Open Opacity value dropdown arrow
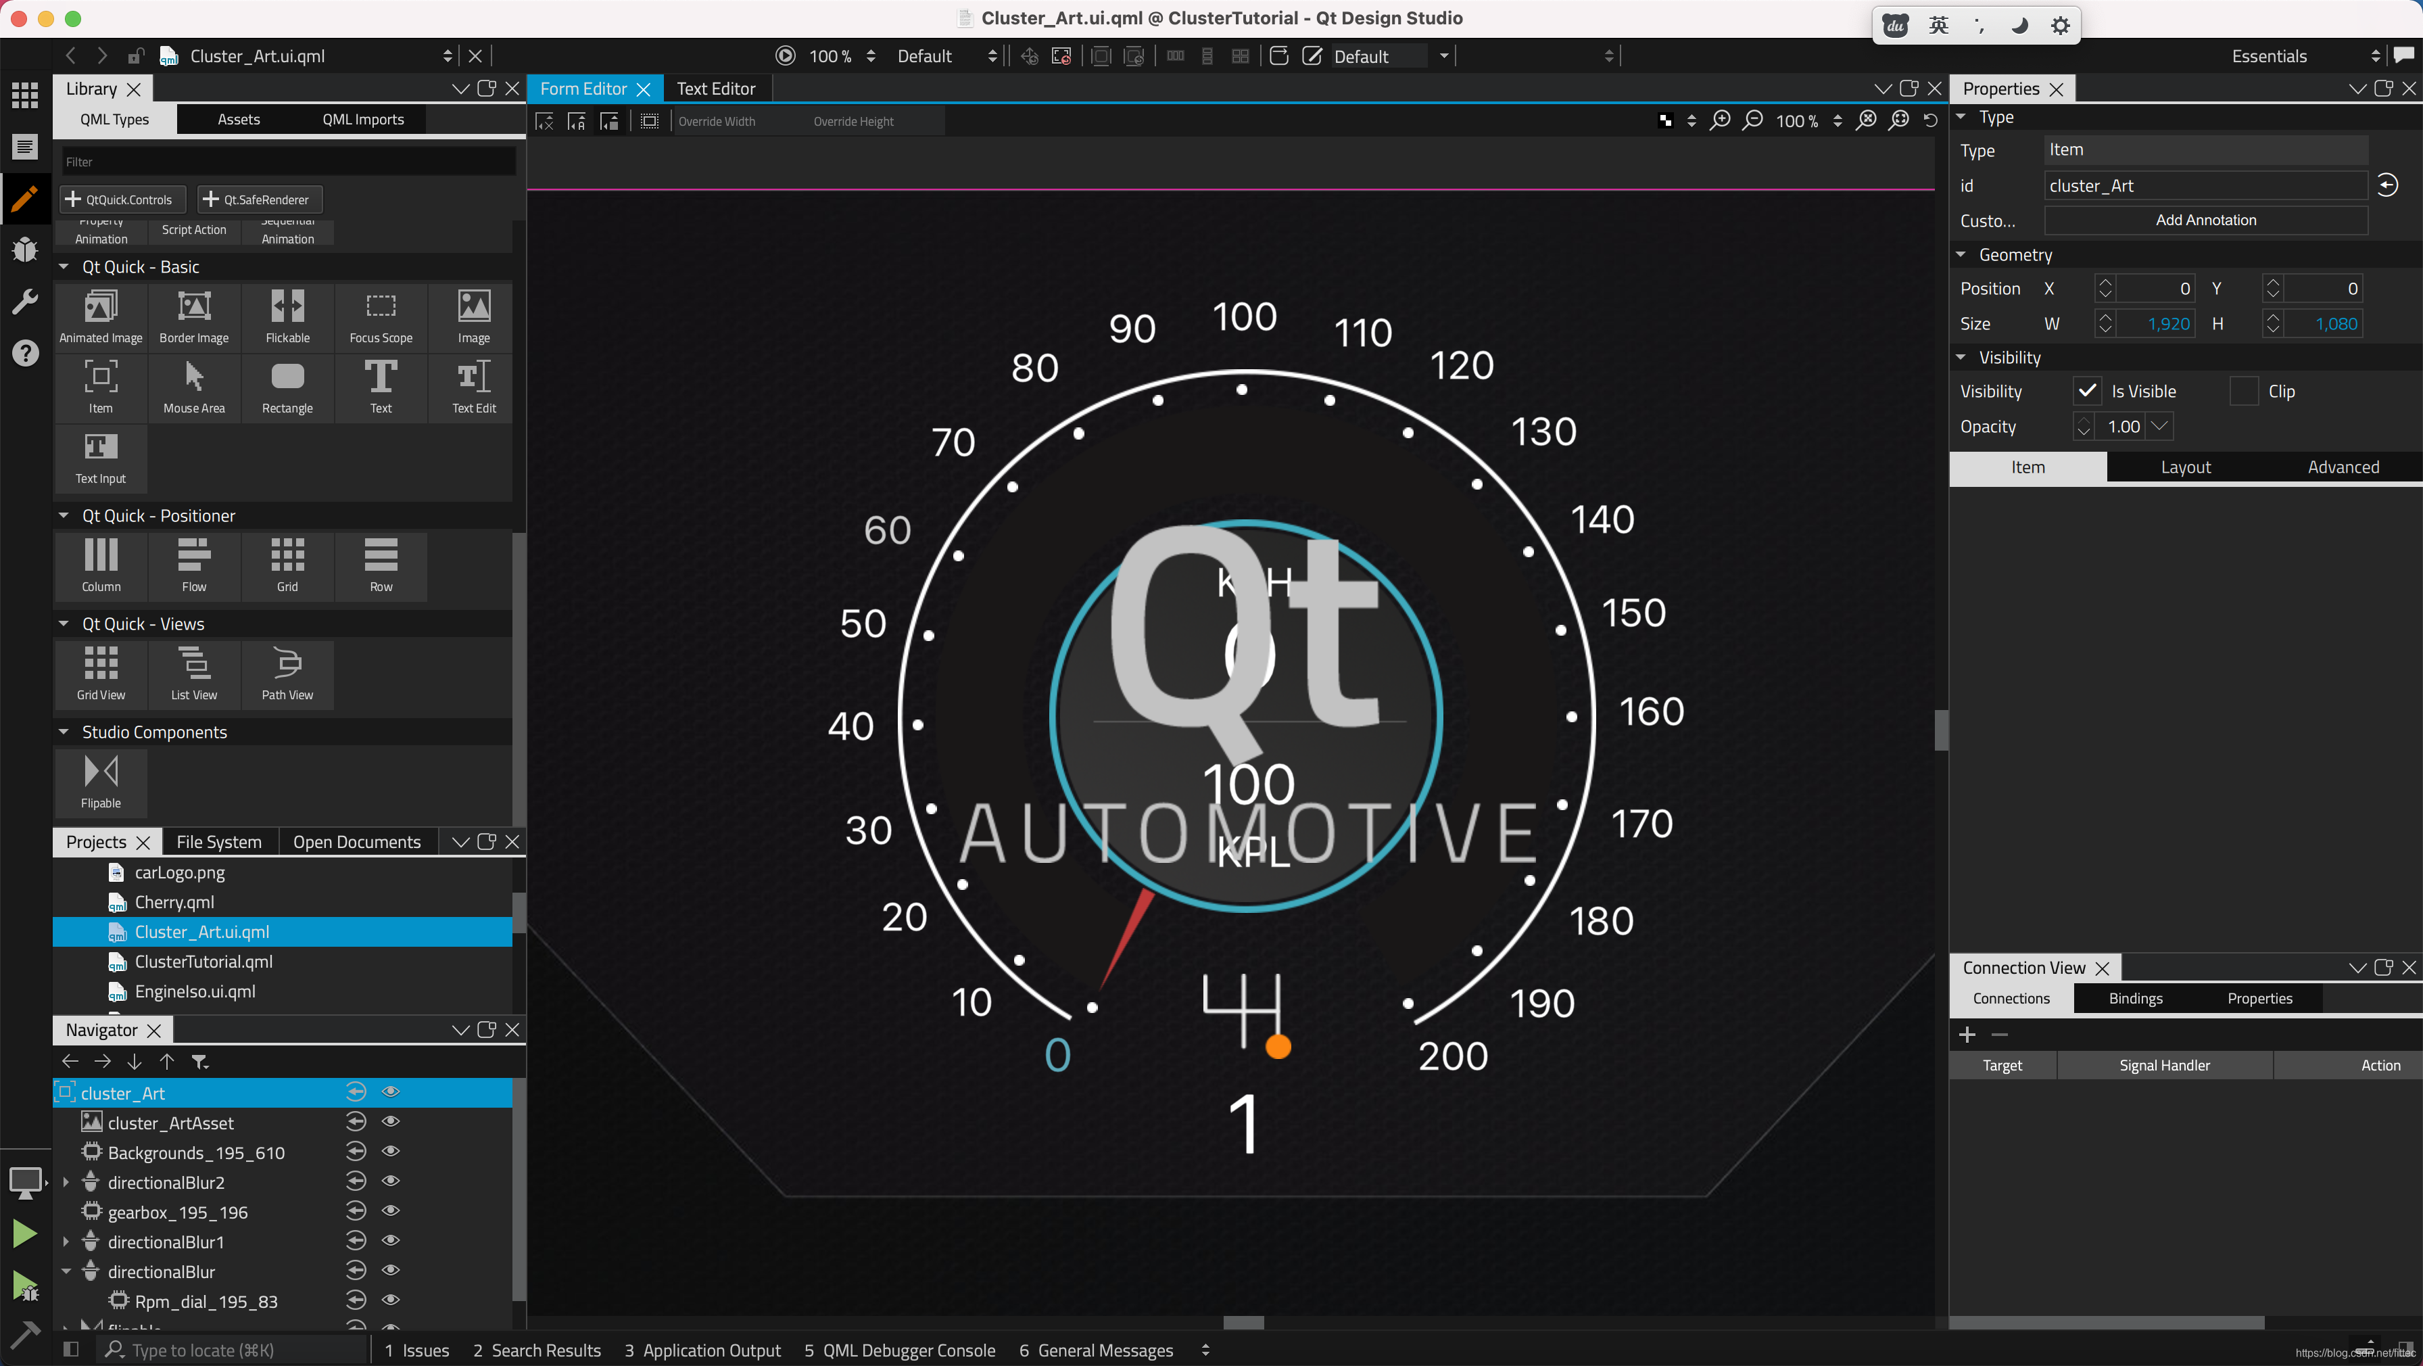The width and height of the screenshot is (2423, 1366). tap(2161, 426)
